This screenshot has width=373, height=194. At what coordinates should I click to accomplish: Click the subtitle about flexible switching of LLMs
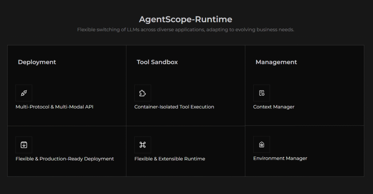pyautogui.click(x=185, y=30)
